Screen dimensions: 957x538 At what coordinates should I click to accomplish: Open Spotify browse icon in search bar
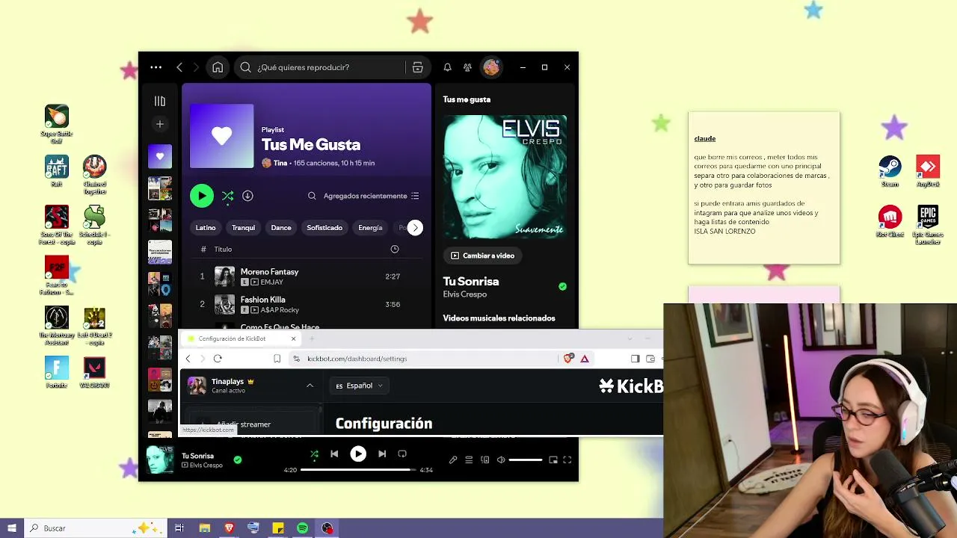tap(418, 67)
